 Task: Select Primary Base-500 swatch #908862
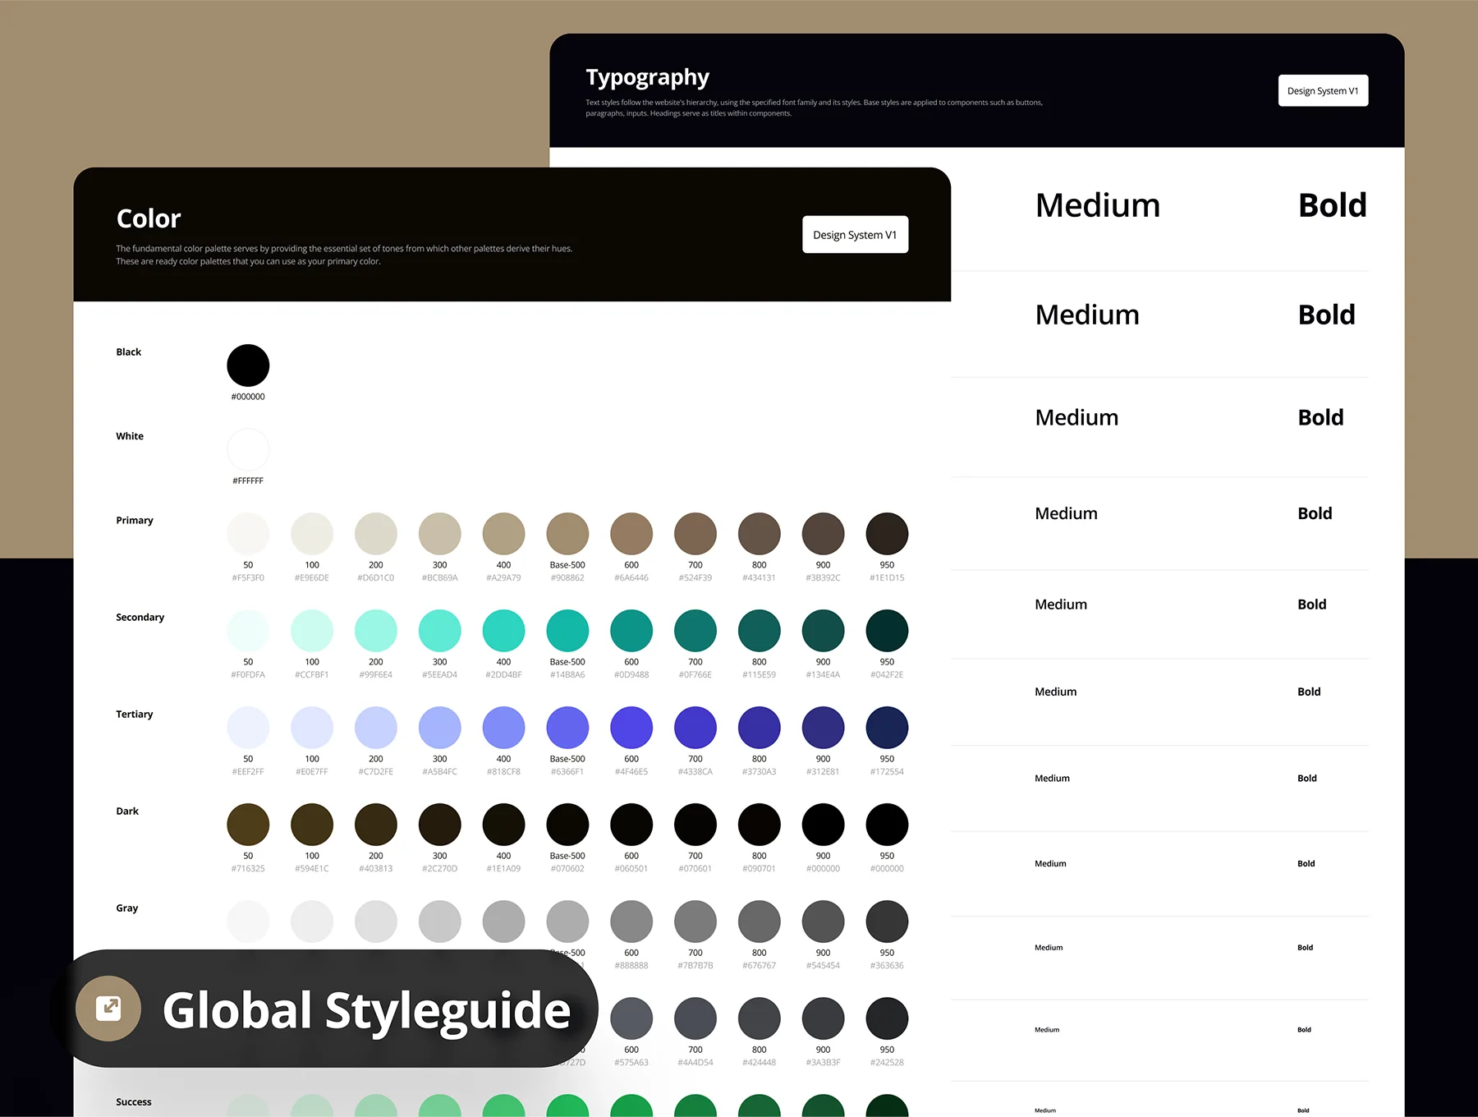(567, 534)
